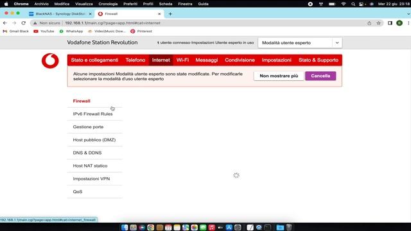Open Calendar in the Dock
411x231 pixels.
168,227
